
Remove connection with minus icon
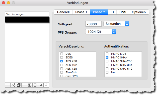tap(24, 85)
